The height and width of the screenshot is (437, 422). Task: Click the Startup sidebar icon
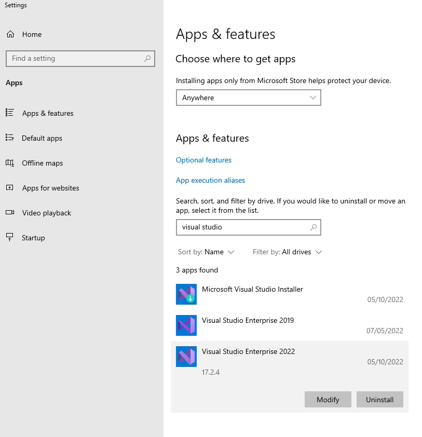pyautogui.click(x=9, y=237)
